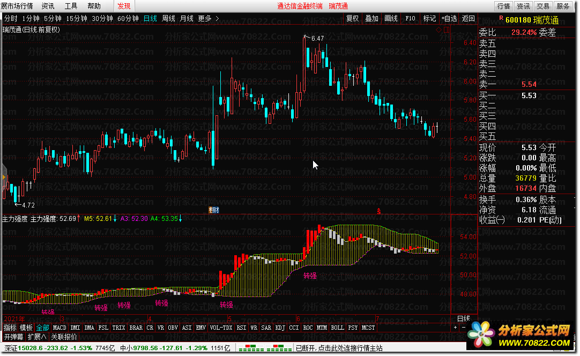Open the 资讯 menu in menu bar
This screenshot has width=580, height=356.
pos(48,6)
